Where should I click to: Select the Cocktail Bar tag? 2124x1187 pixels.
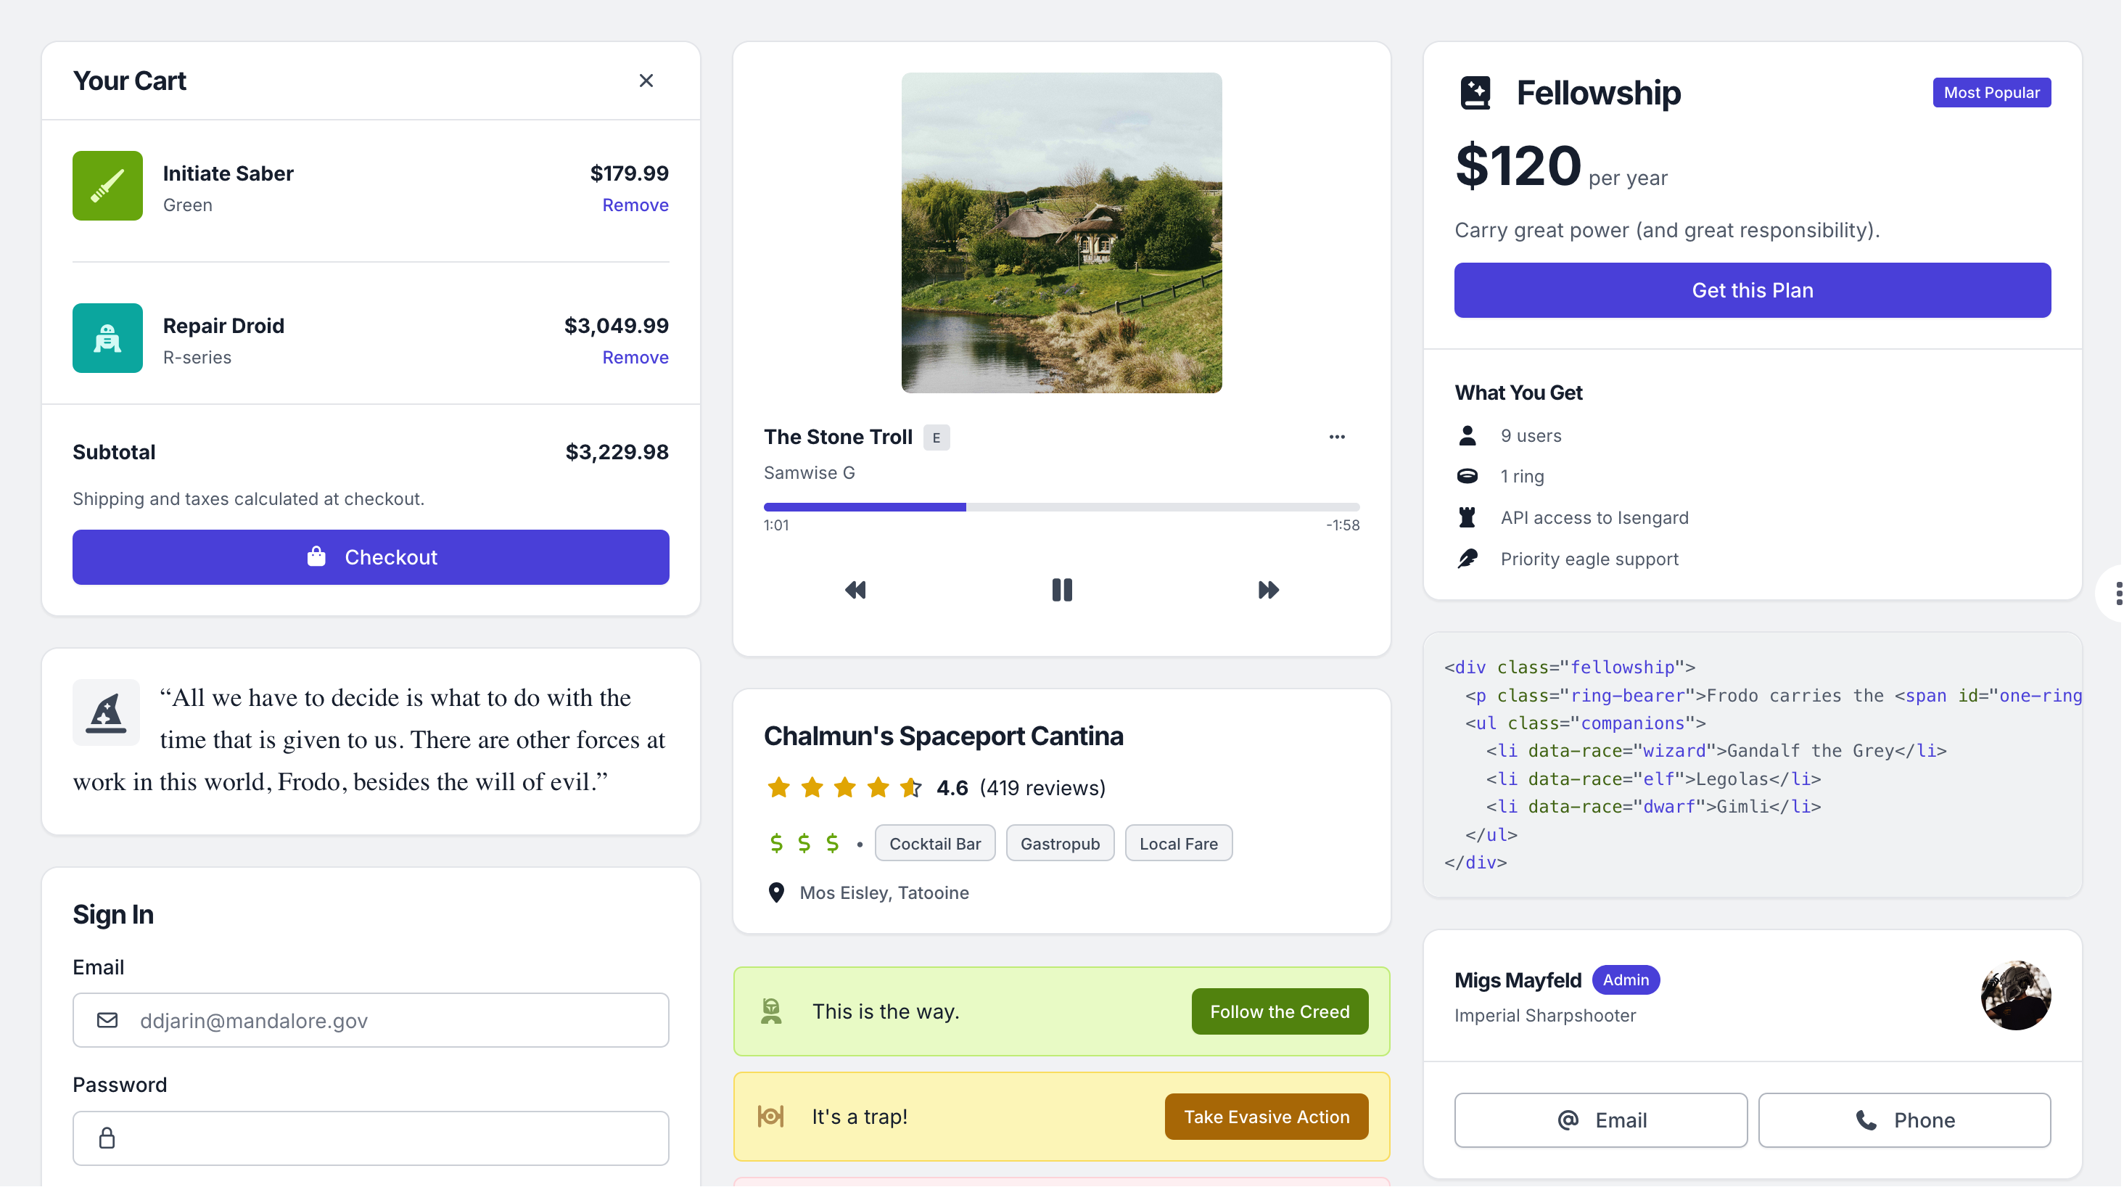tap(934, 844)
